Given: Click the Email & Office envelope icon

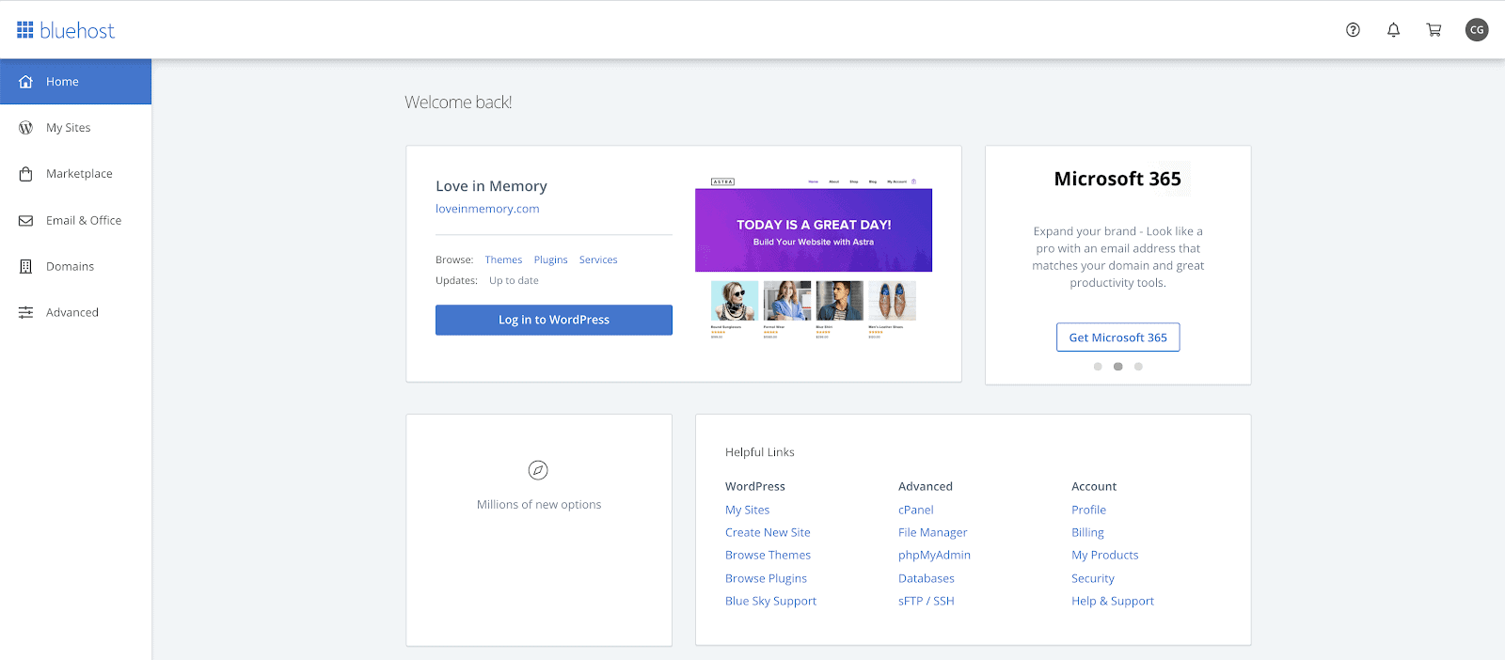Looking at the screenshot, I should coord(26,221).
